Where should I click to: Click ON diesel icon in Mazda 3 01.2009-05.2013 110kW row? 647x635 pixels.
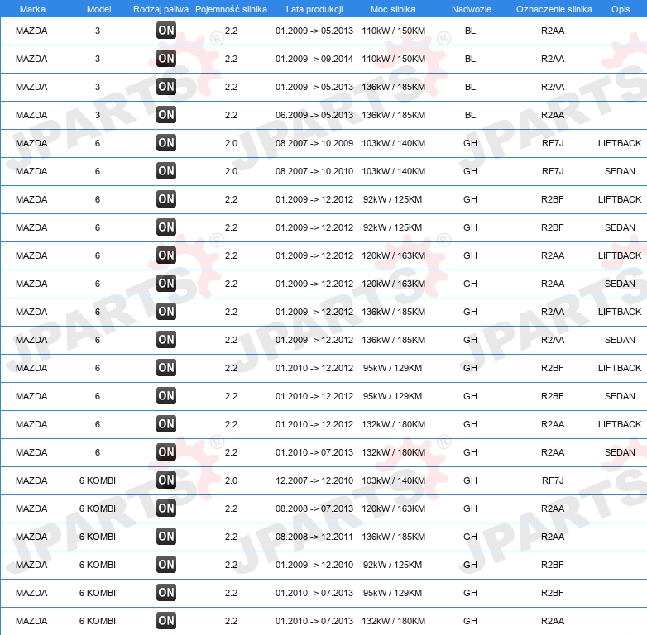tap(166, 31)
